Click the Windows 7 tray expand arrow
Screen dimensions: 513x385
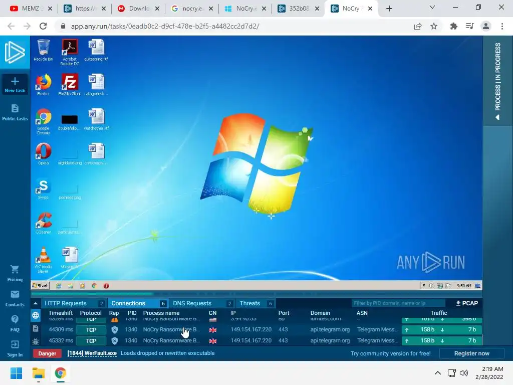point(424,285)
